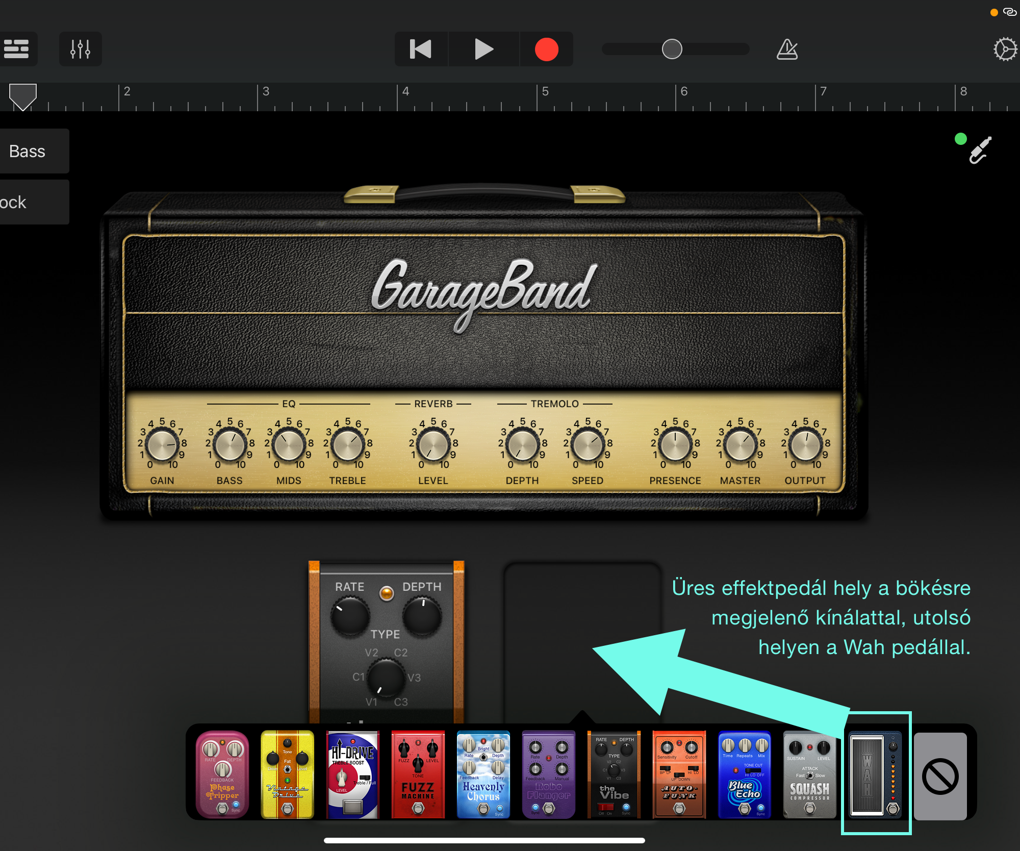Screen dimensions: 1020x851
Task: Click the TREMOLO DEPTH knob
Action: (522, 445)
